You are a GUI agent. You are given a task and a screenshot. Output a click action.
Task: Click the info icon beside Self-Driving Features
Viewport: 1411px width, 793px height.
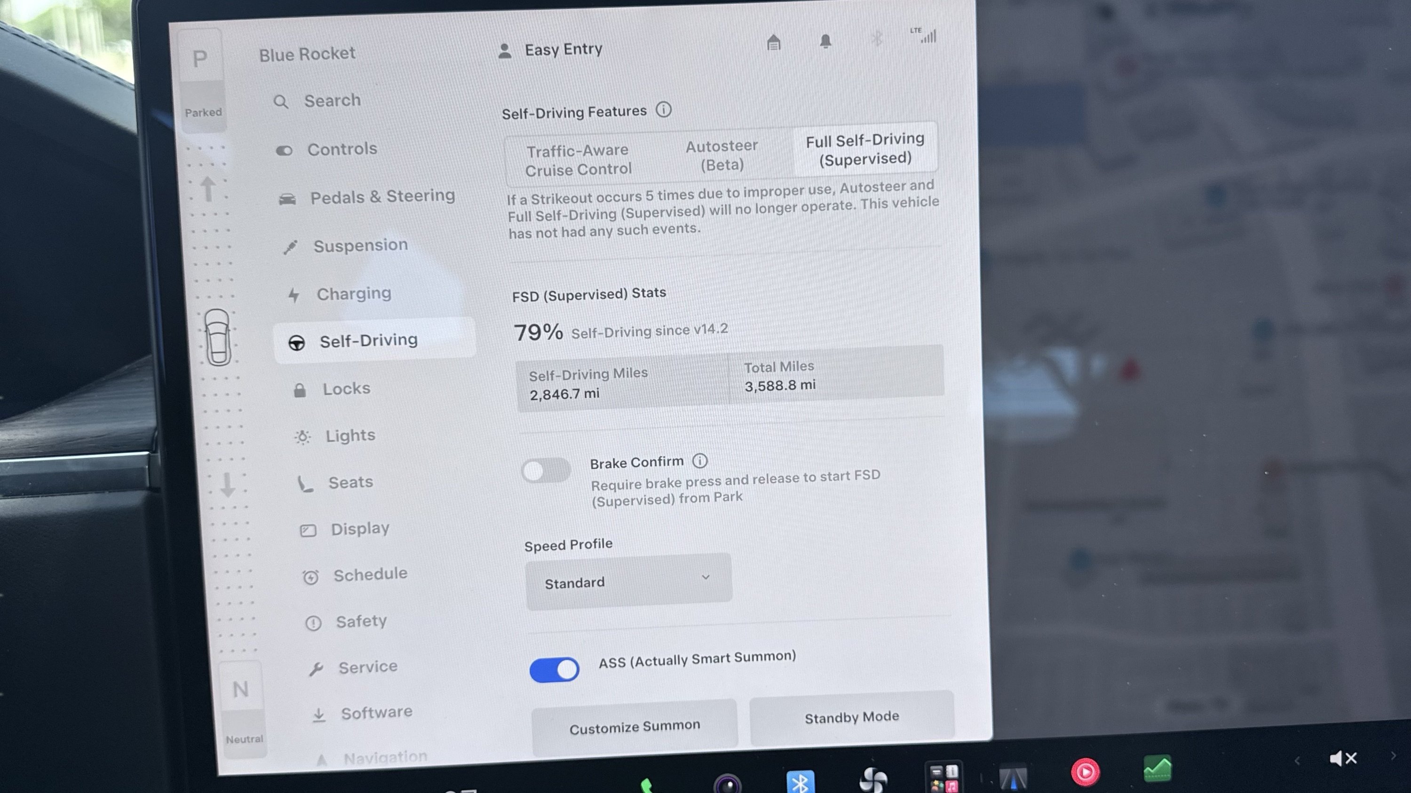[x=663, y=110]
